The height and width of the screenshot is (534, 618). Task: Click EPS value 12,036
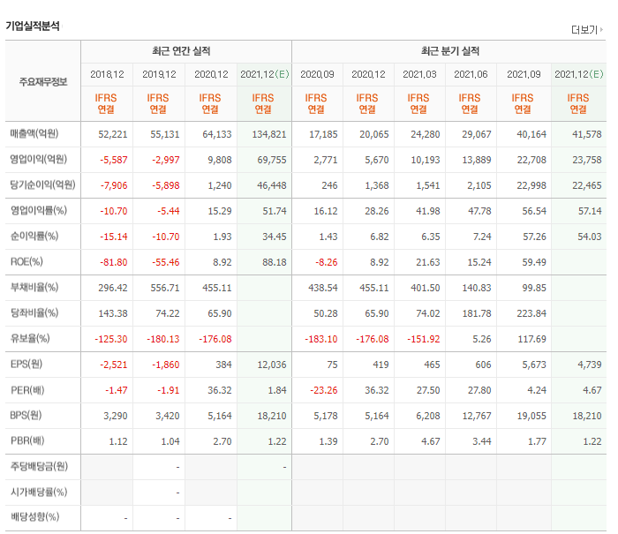pos(272,365)
